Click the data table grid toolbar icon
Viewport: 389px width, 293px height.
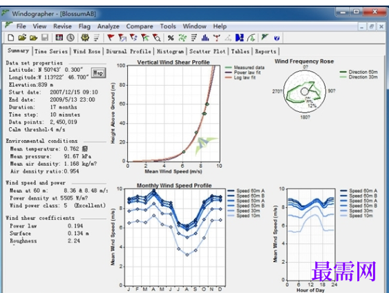pyautogui.click(x=59, y=38)
